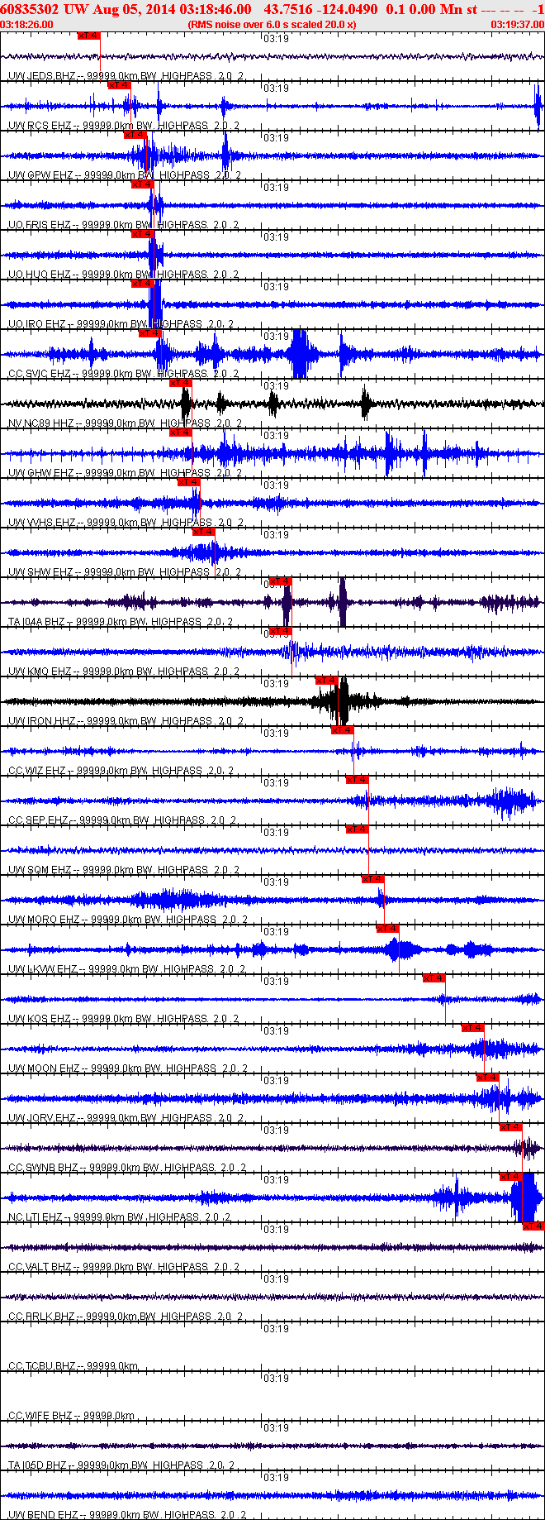The image size is (545, 1520).
Task: Click the start time '03:18:26.00'
Action: click(x=27, y=25)
